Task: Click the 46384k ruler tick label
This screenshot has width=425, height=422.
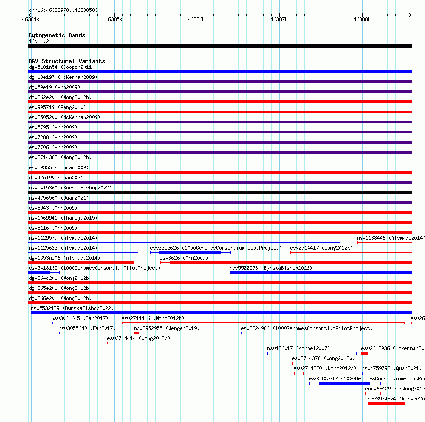Action: coord(31,19)
